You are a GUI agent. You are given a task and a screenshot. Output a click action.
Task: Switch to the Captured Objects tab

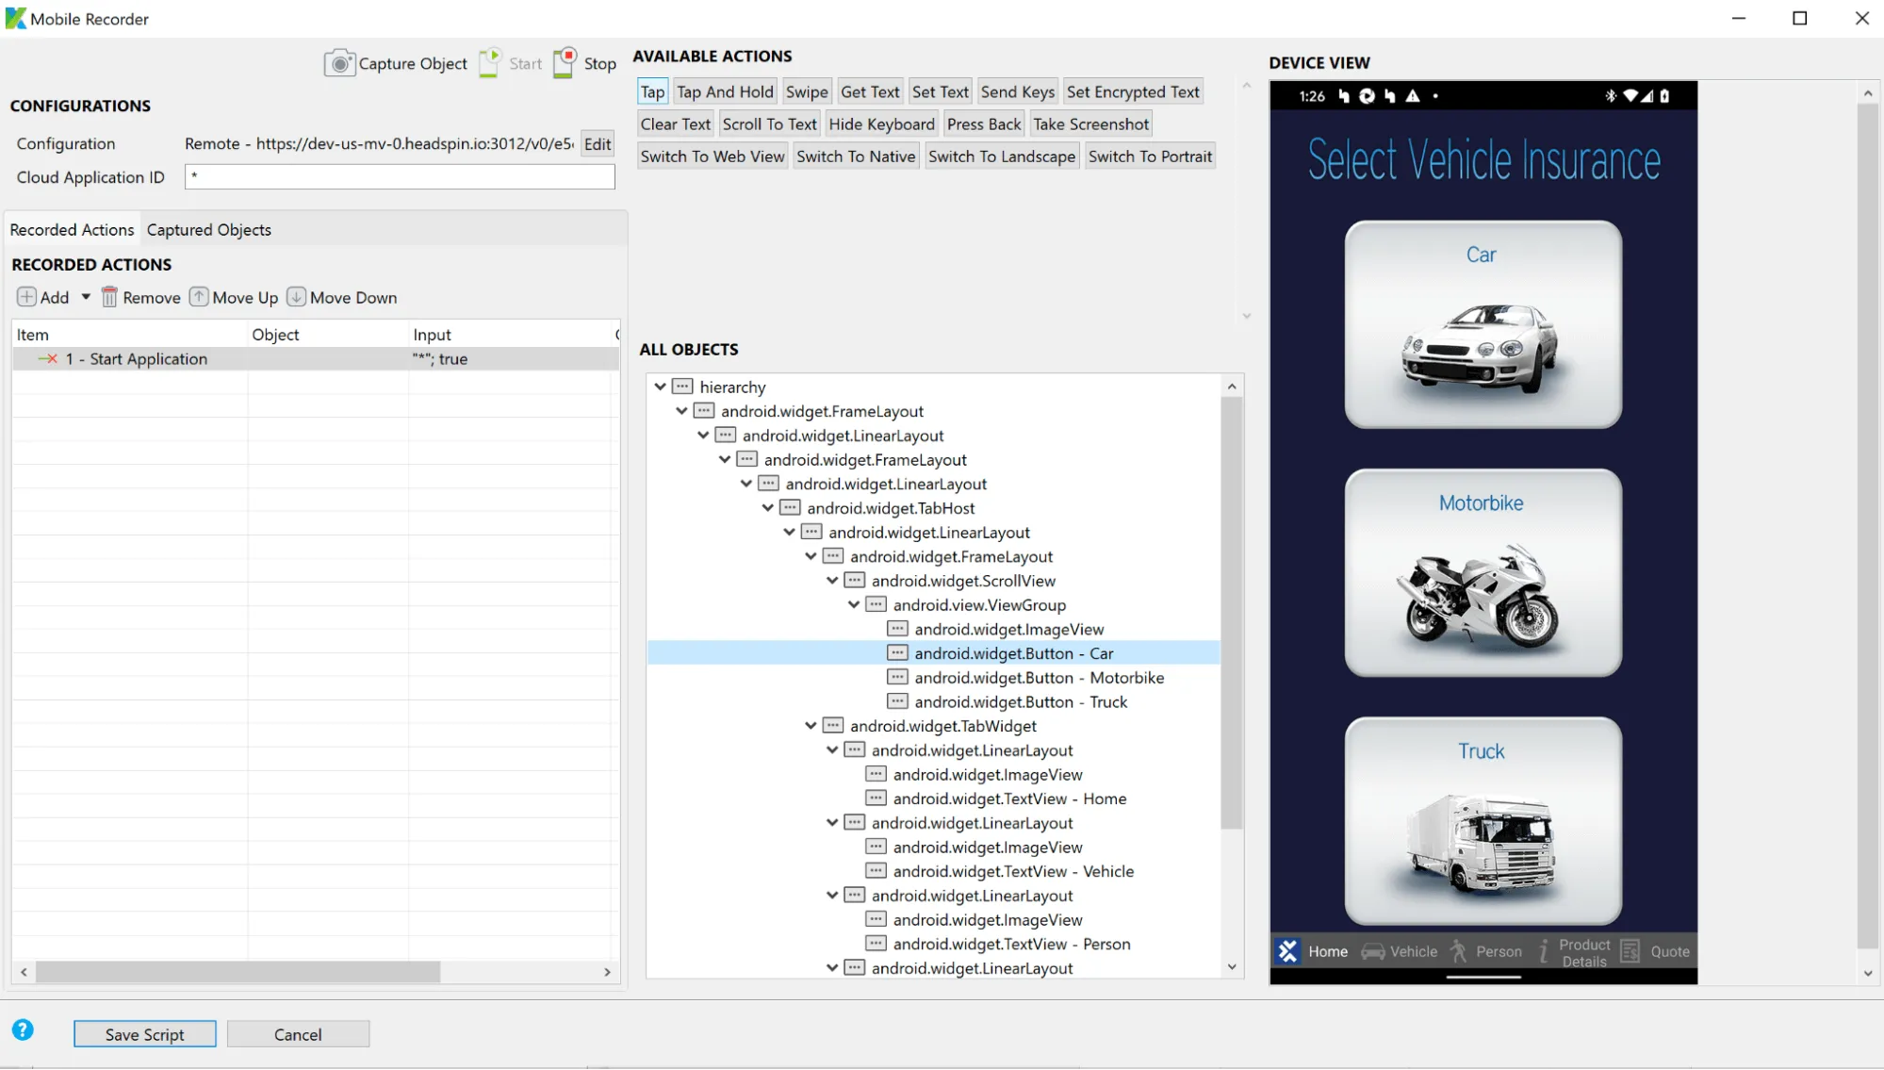pyautogui.click(x=208, y=230)
